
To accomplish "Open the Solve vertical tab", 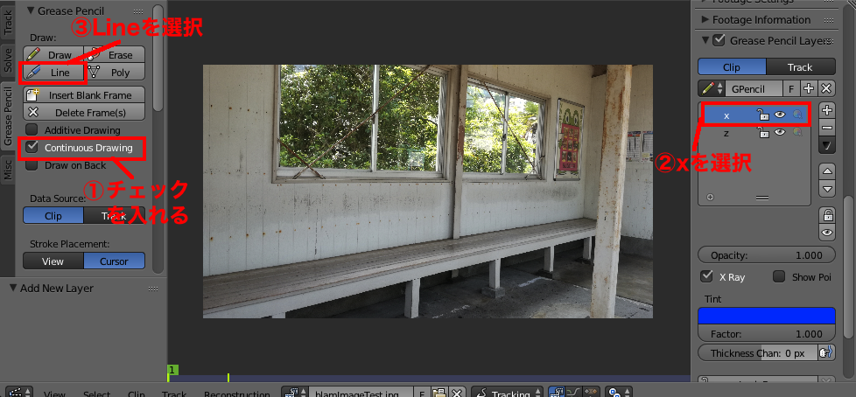I will coord(8,60).
